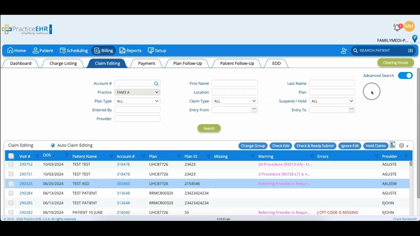Toggle Advanced Search switch
This screenshot has width=420, height=236.
[x=405, y=76]
